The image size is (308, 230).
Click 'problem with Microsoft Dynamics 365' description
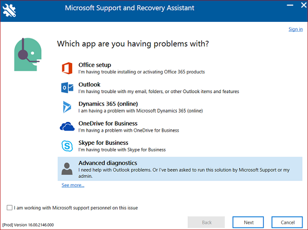(x=141, y=111)
